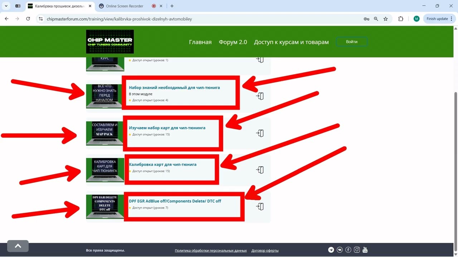Open the Договор оферты footer link
458x257 pixels.
coord(265,251)
